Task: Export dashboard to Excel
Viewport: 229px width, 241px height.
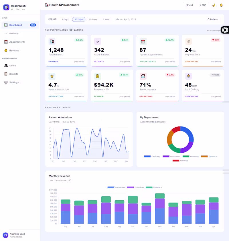Action: (x=189, y=5)
